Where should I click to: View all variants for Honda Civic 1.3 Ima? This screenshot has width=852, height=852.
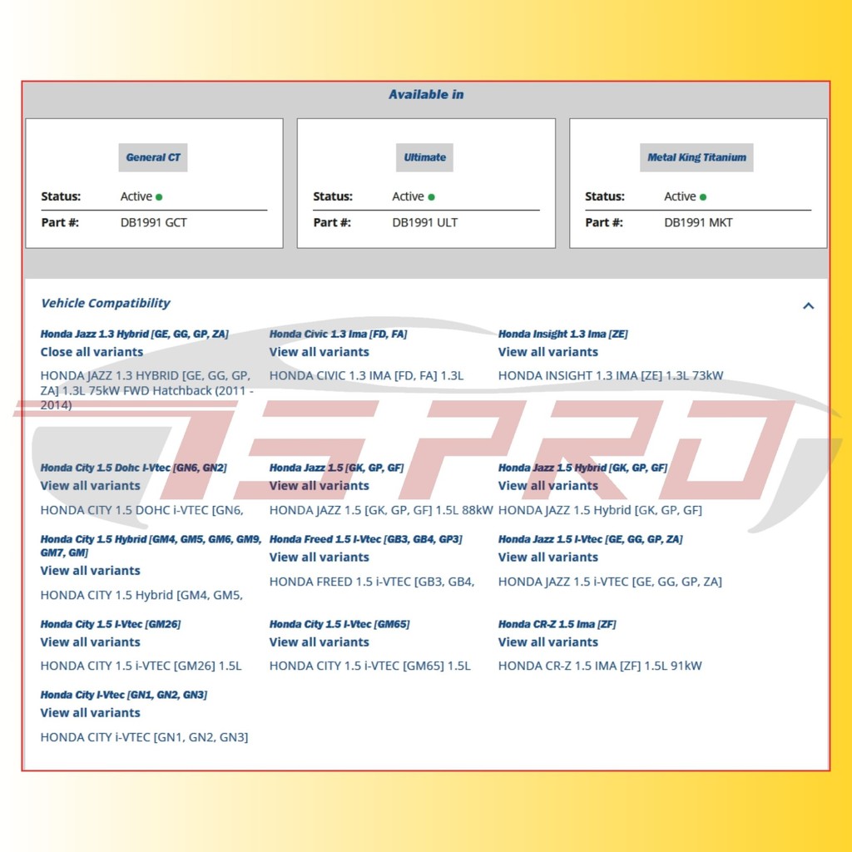click(319, 352)
